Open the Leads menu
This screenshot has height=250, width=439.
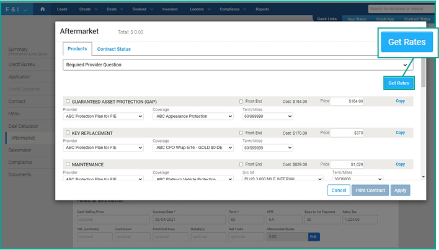(62, 9)
